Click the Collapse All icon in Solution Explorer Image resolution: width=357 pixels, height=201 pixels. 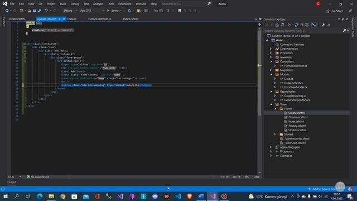[x=302, y=25]
